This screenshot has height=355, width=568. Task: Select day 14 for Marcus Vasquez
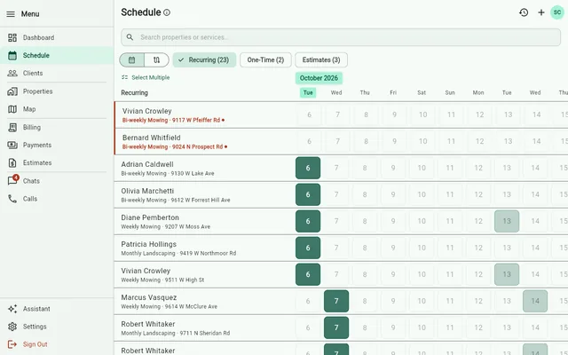535,301
